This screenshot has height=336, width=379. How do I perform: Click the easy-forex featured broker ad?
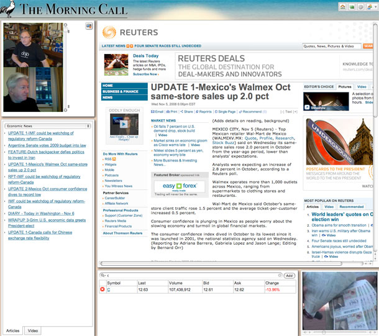tap(180, 186)
